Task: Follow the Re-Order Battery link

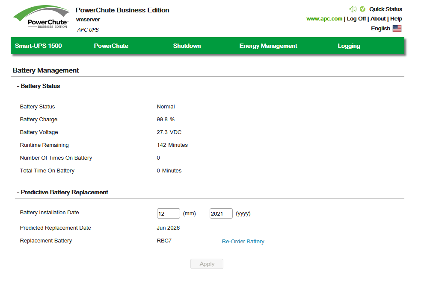Action: click(243, 242)
